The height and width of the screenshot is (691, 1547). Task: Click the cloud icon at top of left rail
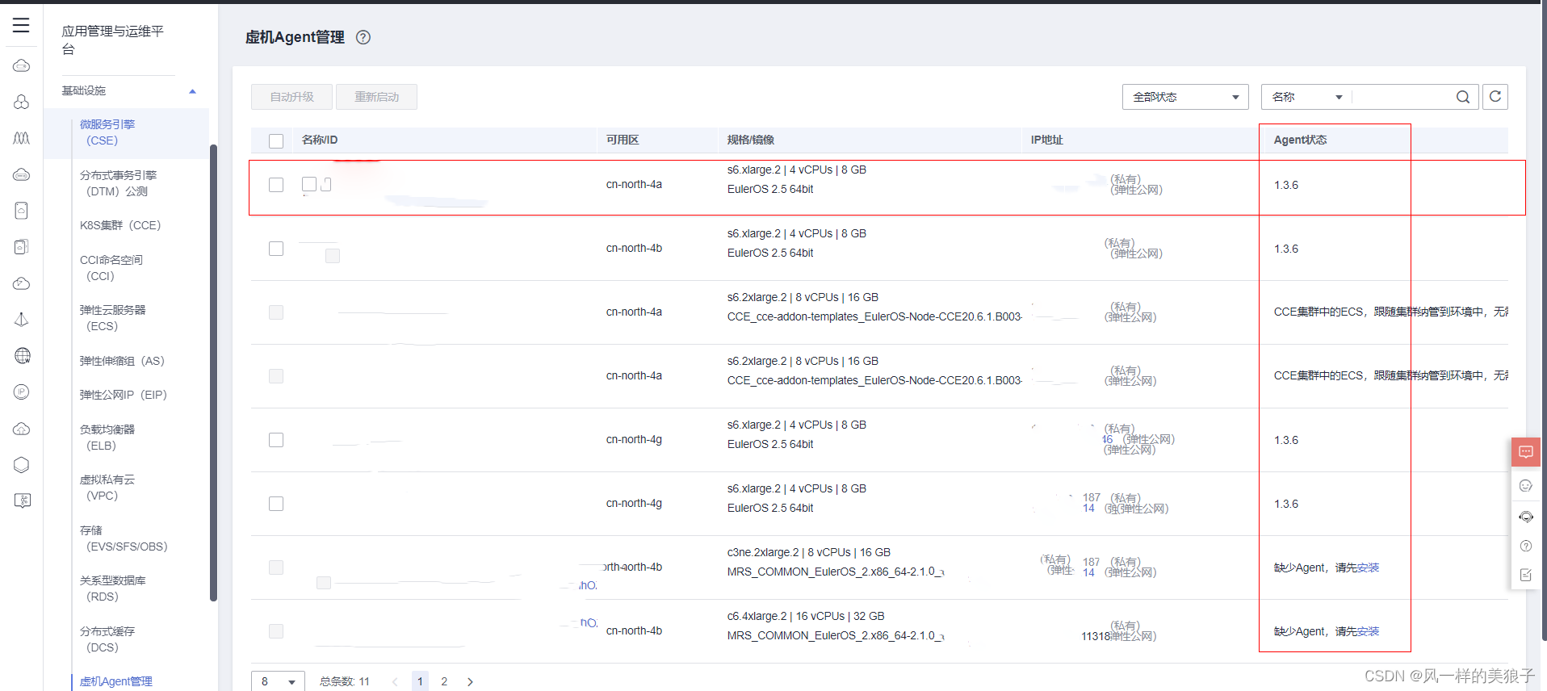22,65
